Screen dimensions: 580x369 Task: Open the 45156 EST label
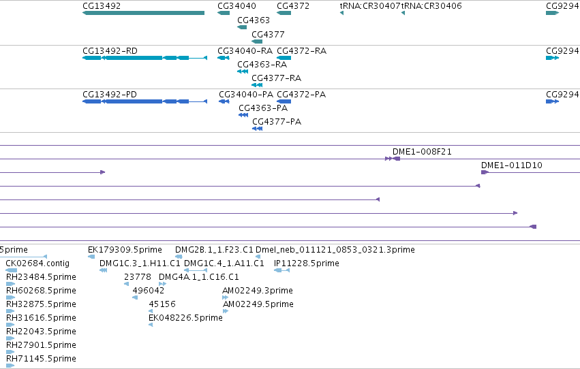[x=162, y=305]
